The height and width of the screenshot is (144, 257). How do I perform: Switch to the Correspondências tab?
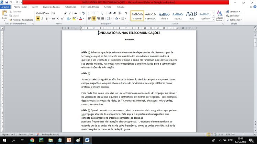coord(90,7)
